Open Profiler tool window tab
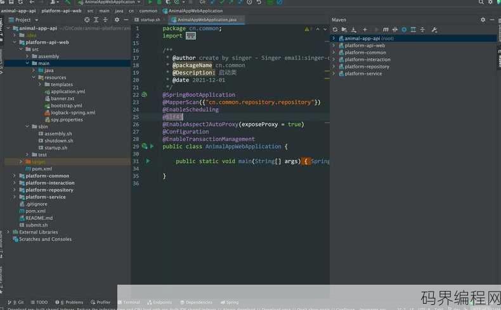 click(100, 302)
